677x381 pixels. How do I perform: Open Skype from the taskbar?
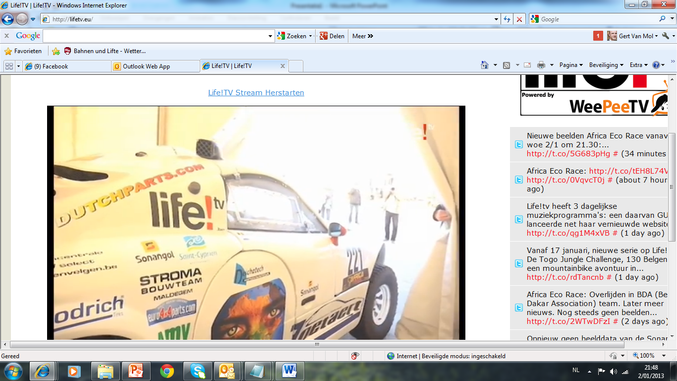click(197, 371)
